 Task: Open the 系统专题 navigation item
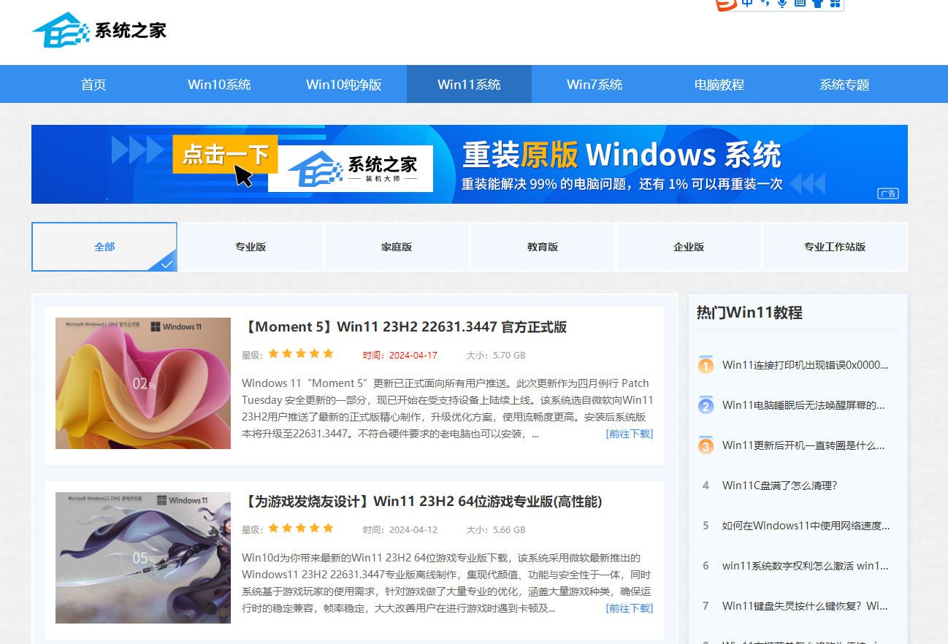pos(844,85)
